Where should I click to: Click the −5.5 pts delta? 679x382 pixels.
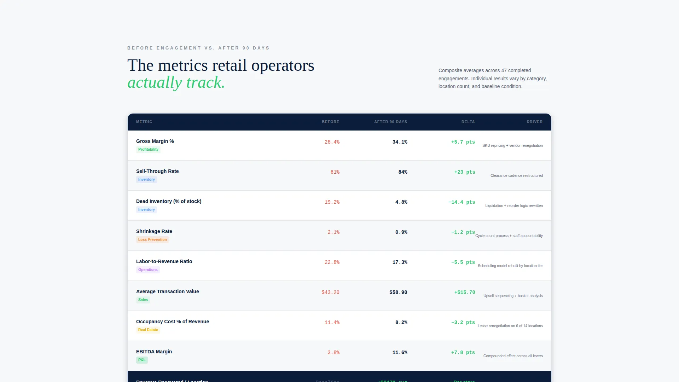[463, 262]
